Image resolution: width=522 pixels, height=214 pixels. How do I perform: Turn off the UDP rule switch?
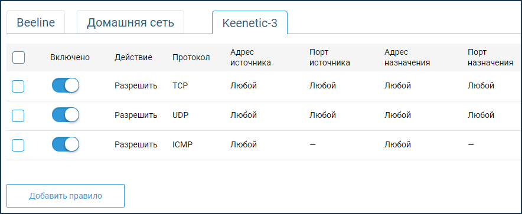click(65, 116)
